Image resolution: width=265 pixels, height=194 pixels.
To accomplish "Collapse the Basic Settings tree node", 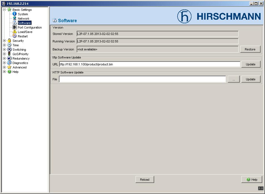I will [4, 10].
